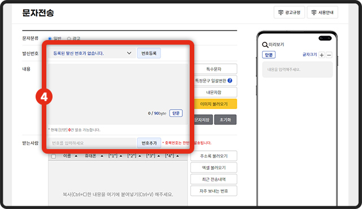
Task: Click the preview message bubble
Action: [x=298, y=69]
